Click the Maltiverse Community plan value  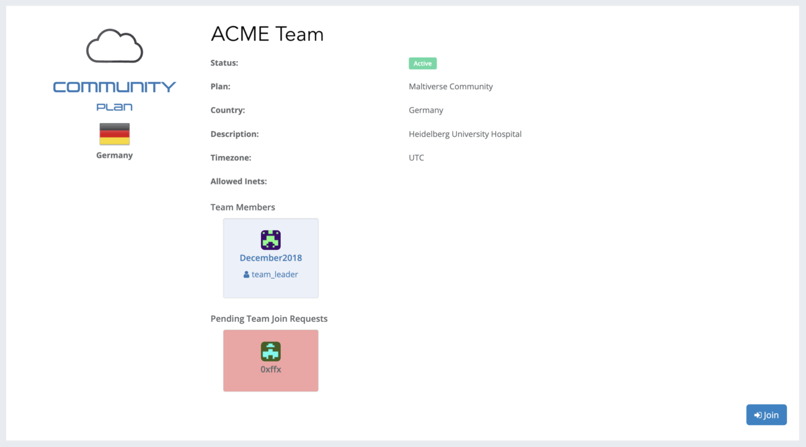click(451, 87)
